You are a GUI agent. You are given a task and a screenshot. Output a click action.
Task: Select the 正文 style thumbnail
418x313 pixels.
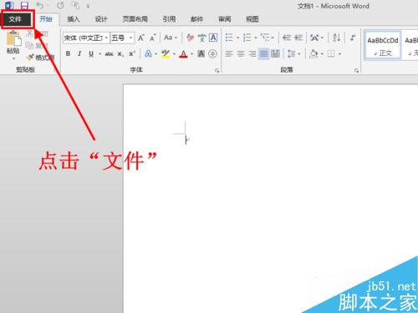(383, 45)
